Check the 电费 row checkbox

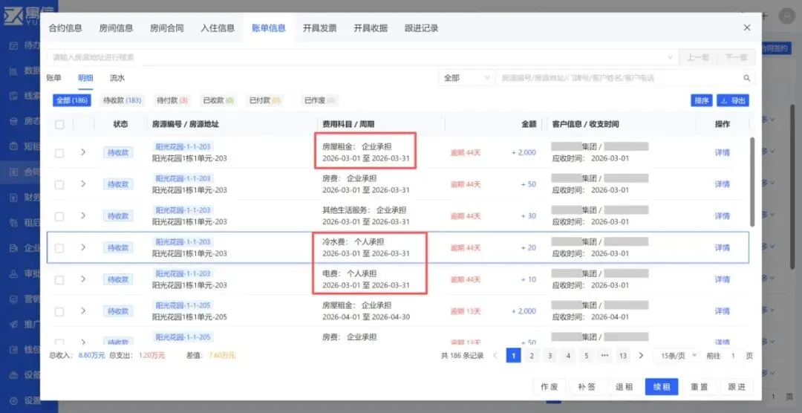59,279
